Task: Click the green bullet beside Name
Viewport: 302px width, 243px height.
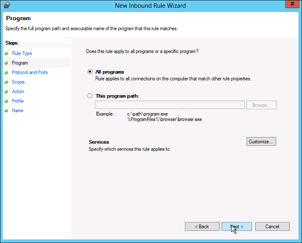Action: [x=6, y=111]
